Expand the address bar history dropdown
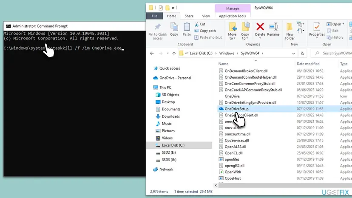Image resolution: width=352 pixels, height=198 pixels. 293,54
